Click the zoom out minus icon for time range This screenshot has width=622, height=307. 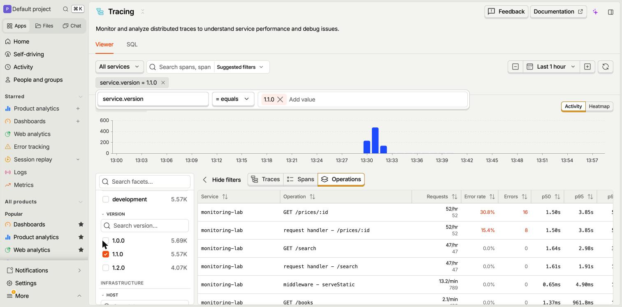click(515, 67)
